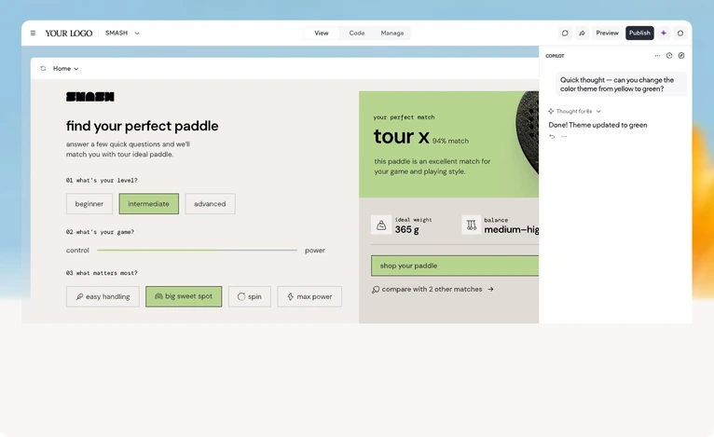Click the ideal weight icon

click(x=381, y=225)
